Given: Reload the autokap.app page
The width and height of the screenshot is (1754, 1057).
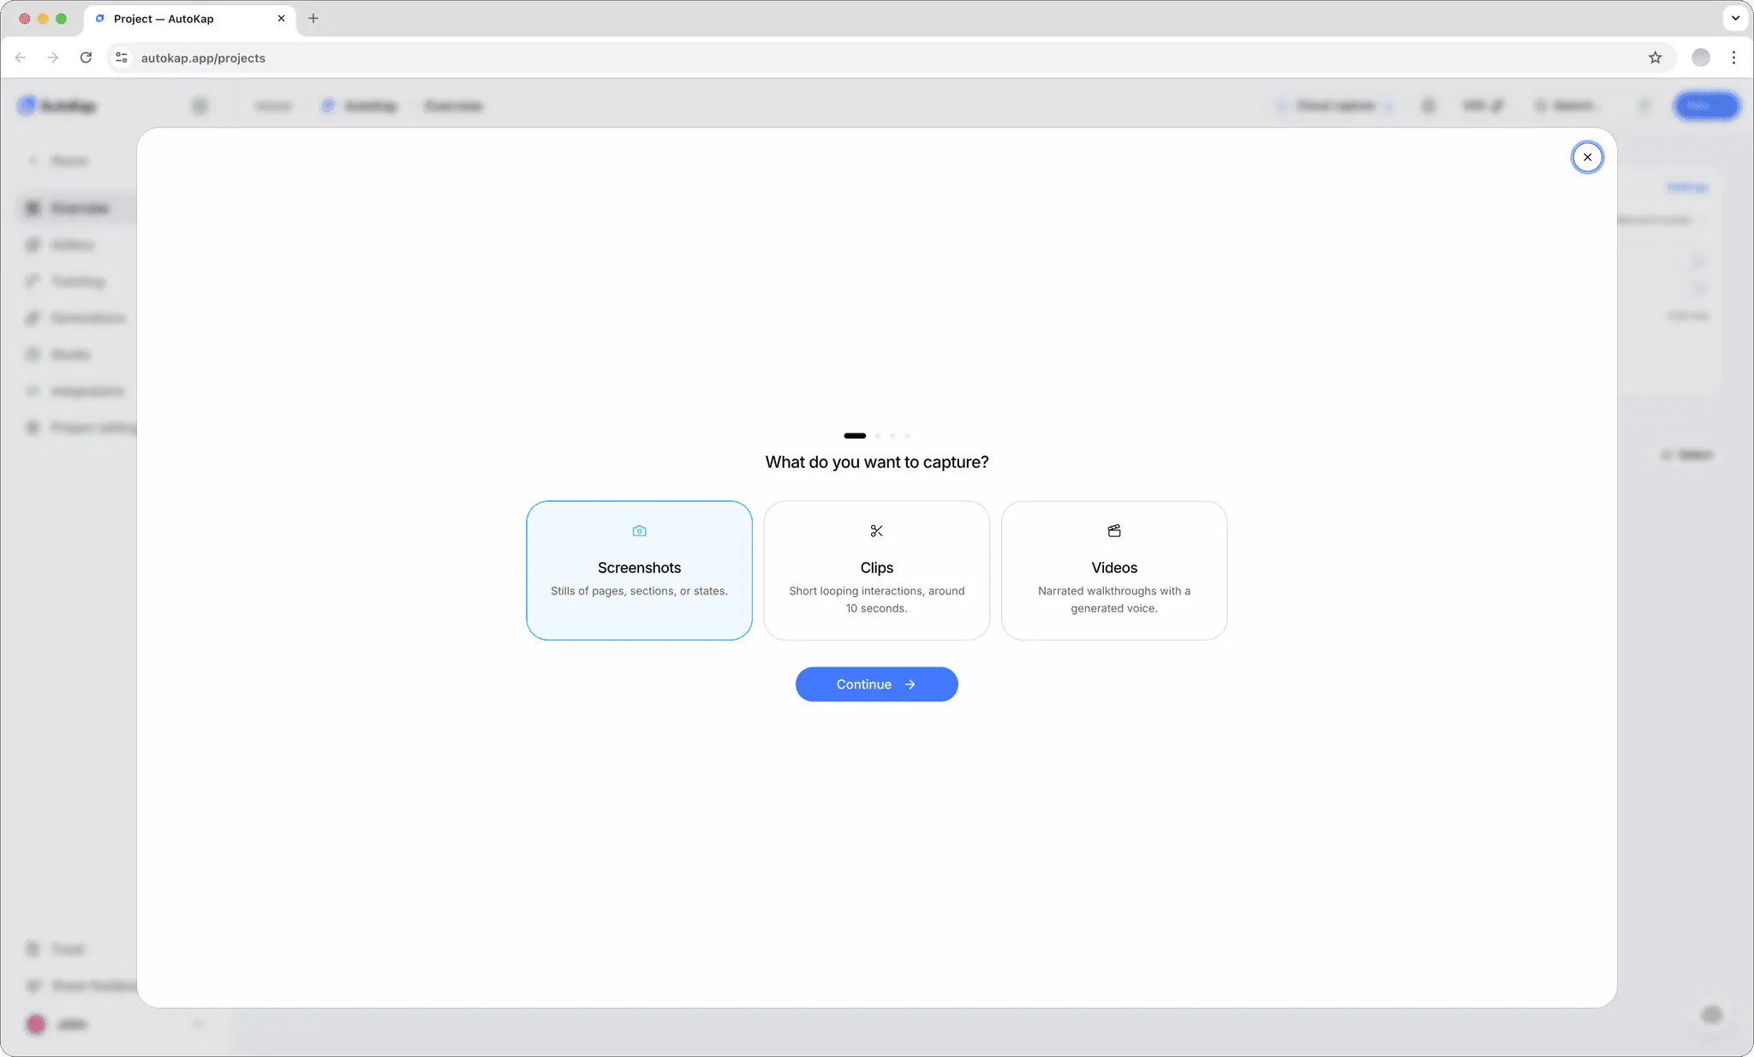Looking at the screenshot, I should point(86,57).
